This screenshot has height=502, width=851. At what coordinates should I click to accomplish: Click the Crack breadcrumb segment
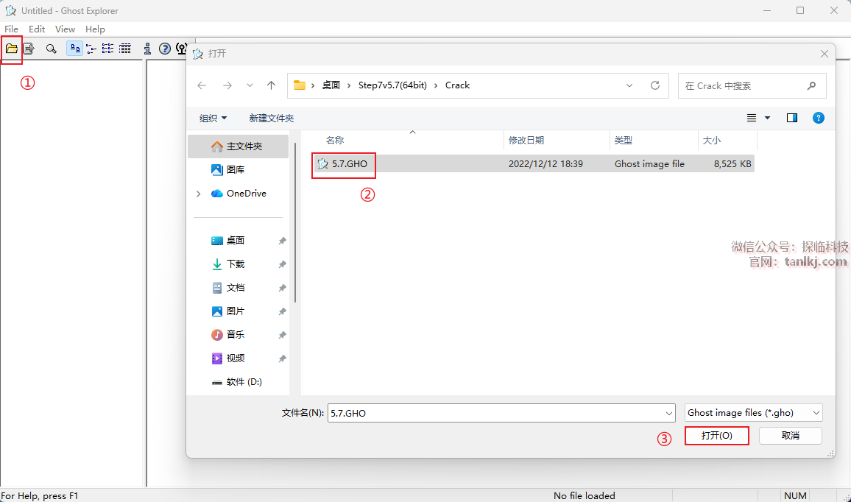click(457, 85)
